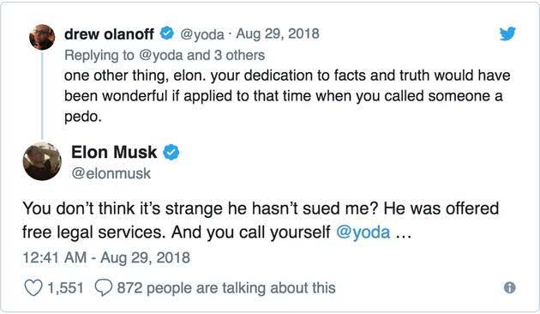
Task: Click the blue @yoda mention in tweet
Action: coord(363,232)
